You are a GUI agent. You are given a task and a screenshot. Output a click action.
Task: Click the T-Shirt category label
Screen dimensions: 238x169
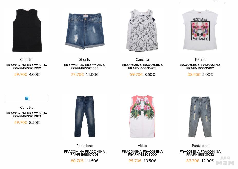coord(200,59)
